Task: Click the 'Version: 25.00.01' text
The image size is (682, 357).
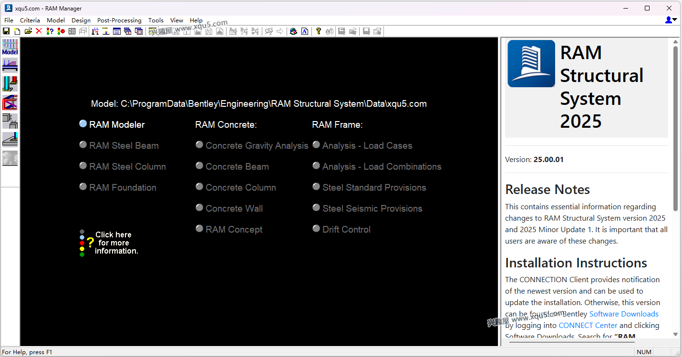Action: [x=534, y=159]
